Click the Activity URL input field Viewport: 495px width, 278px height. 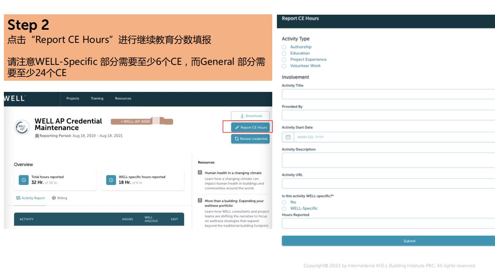[x=388, y=183]
